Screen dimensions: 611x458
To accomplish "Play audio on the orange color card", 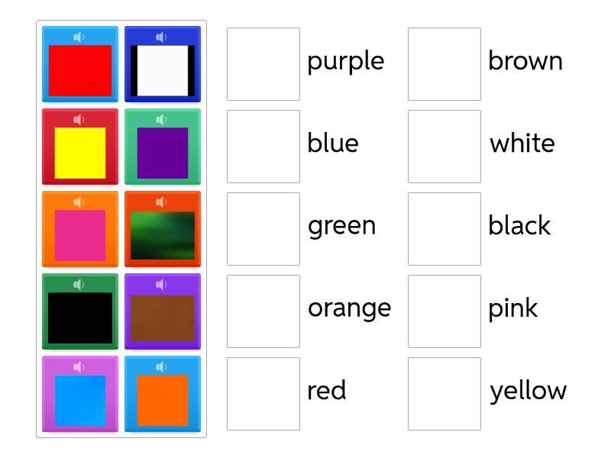I will [162, 366].
